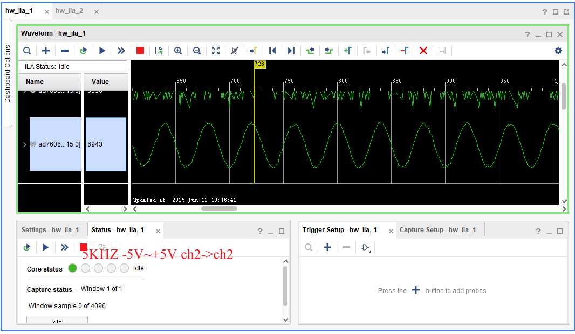Toggle auto re-trigger in Waveform toolbar

(x=83, y=51)
